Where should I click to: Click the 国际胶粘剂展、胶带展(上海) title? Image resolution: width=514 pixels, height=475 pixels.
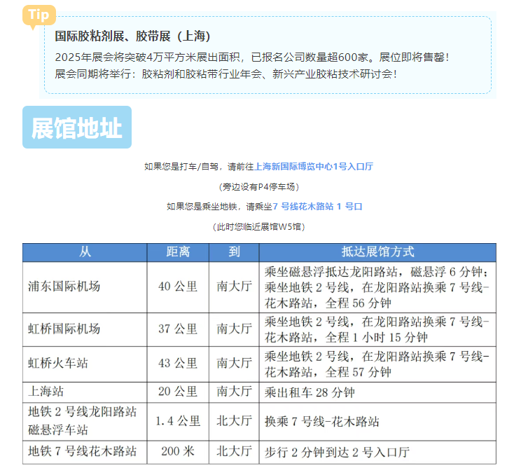(x=132, y=36)
